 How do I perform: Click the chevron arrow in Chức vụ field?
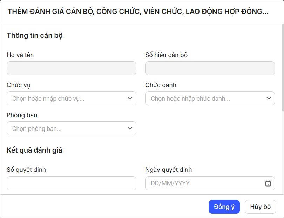[130, 99]
